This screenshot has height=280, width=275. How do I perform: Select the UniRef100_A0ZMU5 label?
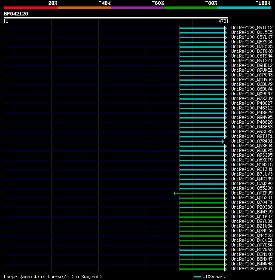(x=252, y=193)
